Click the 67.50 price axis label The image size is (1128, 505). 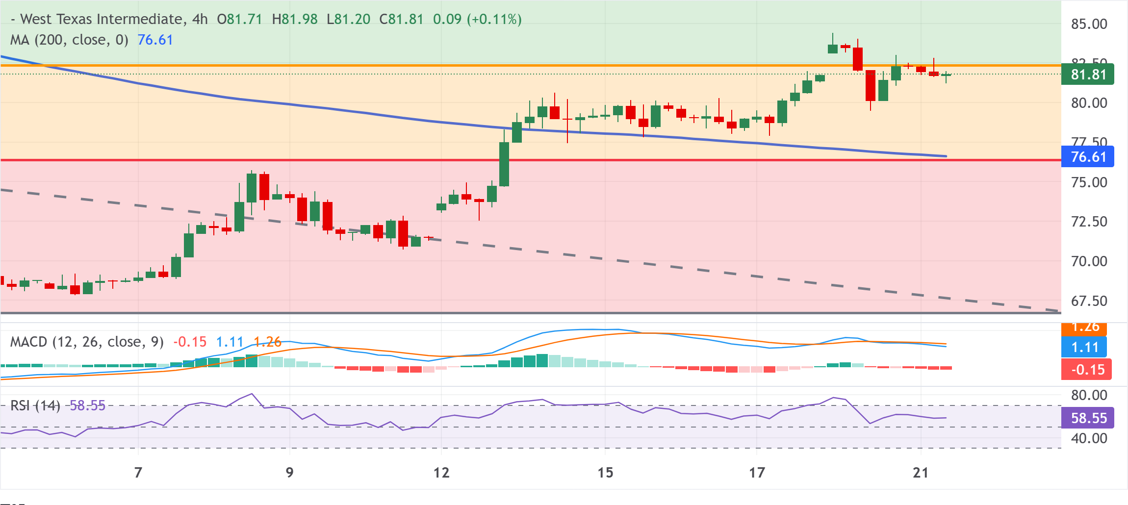point(1089,301)
